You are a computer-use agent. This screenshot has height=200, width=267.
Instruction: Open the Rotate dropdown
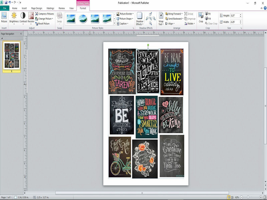(190, 24)
